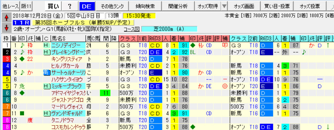This screenshot has height=130, width=334.
Task: Select horse タニノドラマ
Action: pyautogui.click(x=68, y=120)
